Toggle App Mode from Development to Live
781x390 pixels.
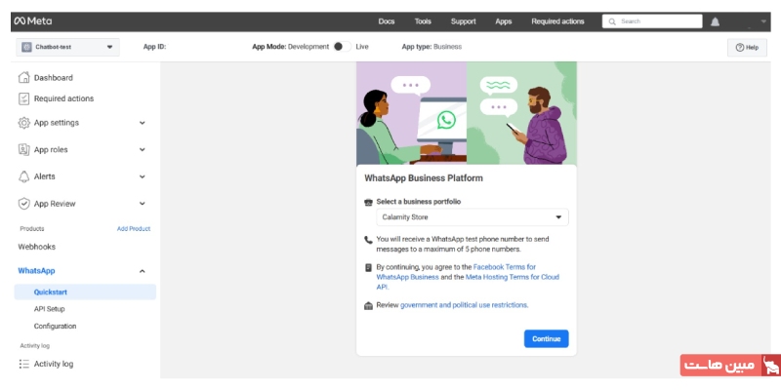341,46
